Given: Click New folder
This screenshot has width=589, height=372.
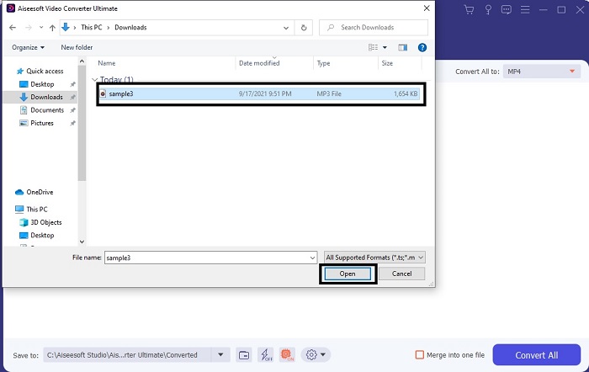Looking at the screenshot, I should [x=77, y=47].
